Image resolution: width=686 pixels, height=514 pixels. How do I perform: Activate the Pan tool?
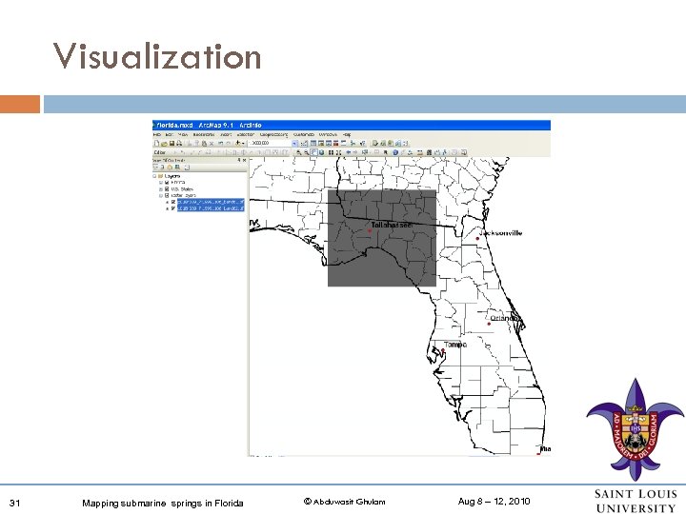(x=314, y=152)
